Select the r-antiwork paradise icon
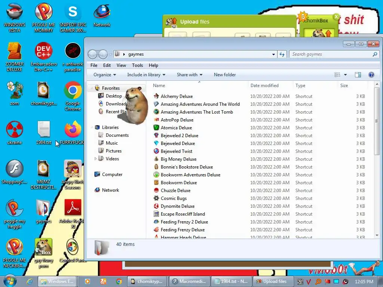The width and height of the screenshot is (383, 287). [73, 57]
